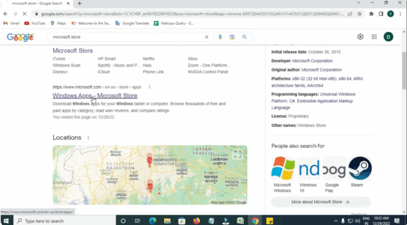Start voice search with microphone icon
The height and width of the screenshot is (225, 407).
220,37
